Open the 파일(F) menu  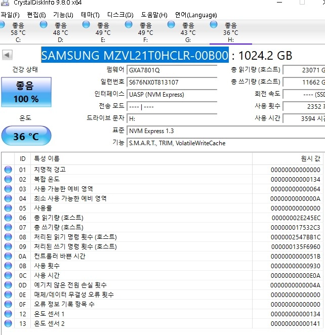(10, 15)
